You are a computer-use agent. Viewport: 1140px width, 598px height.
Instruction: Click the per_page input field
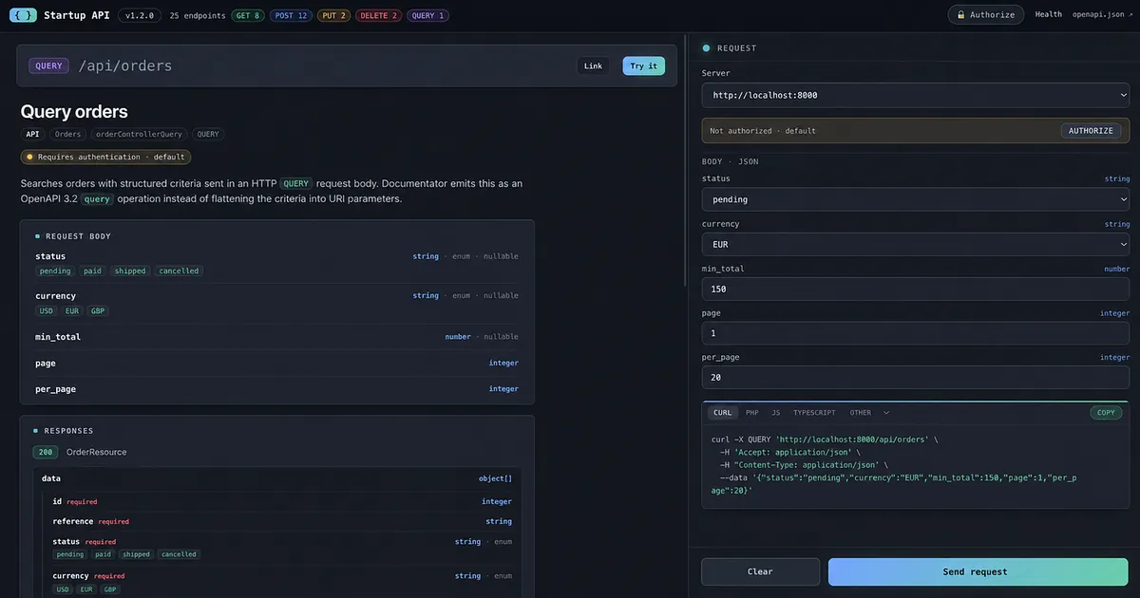click(x=916, y=378)
